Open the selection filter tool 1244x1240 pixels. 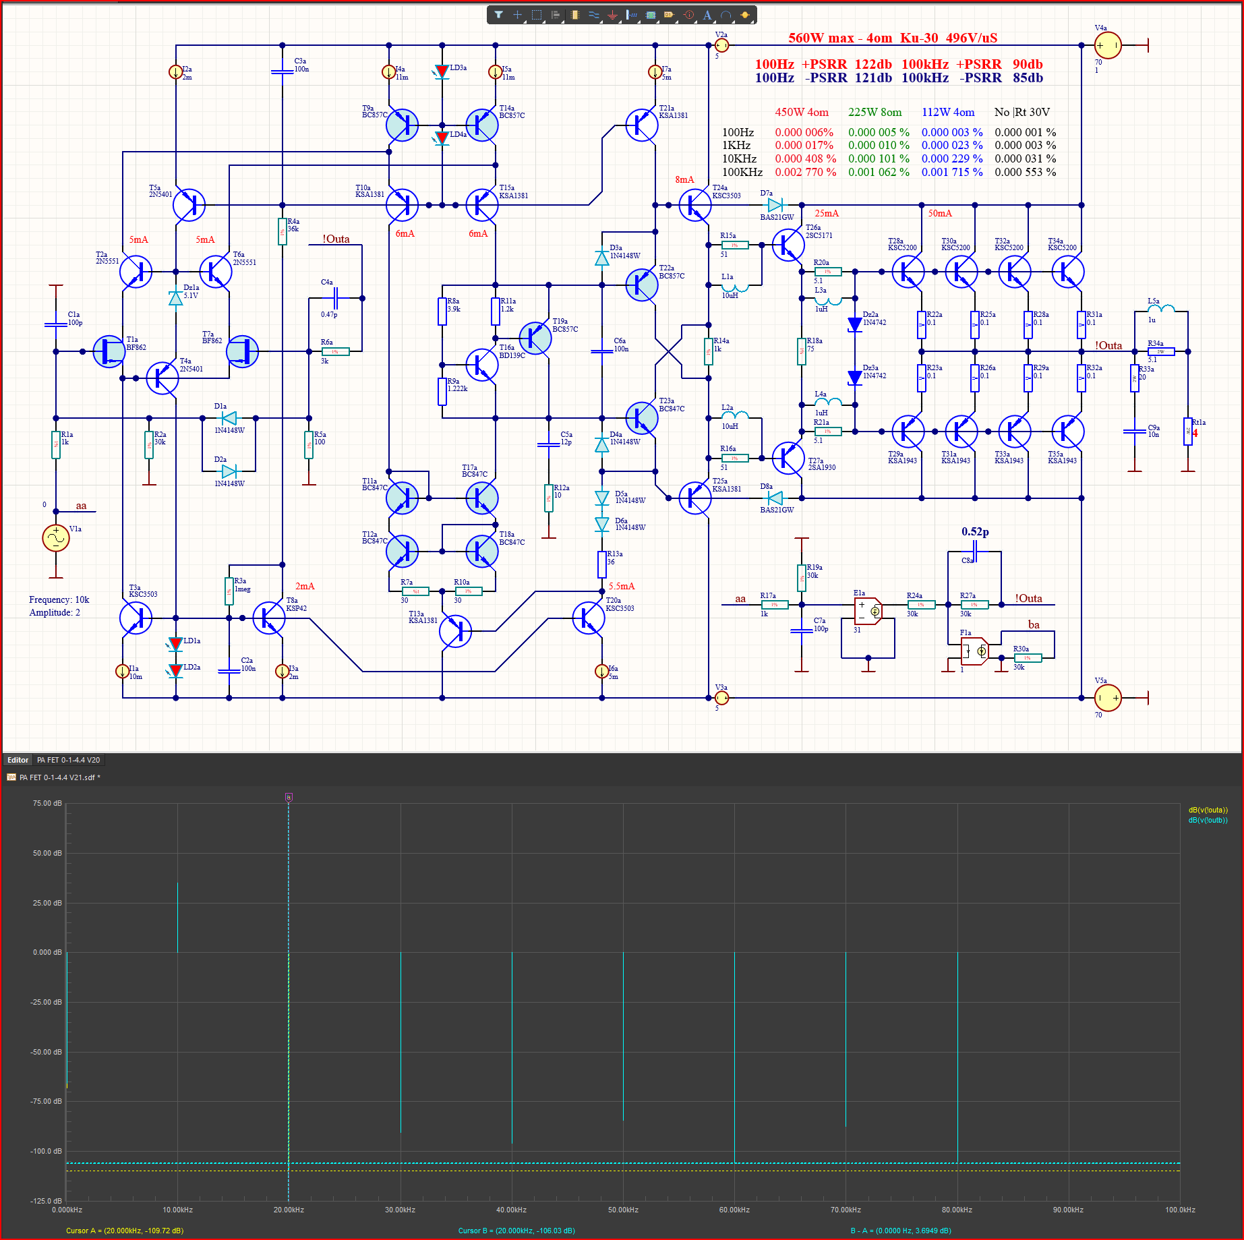(498, 15)
